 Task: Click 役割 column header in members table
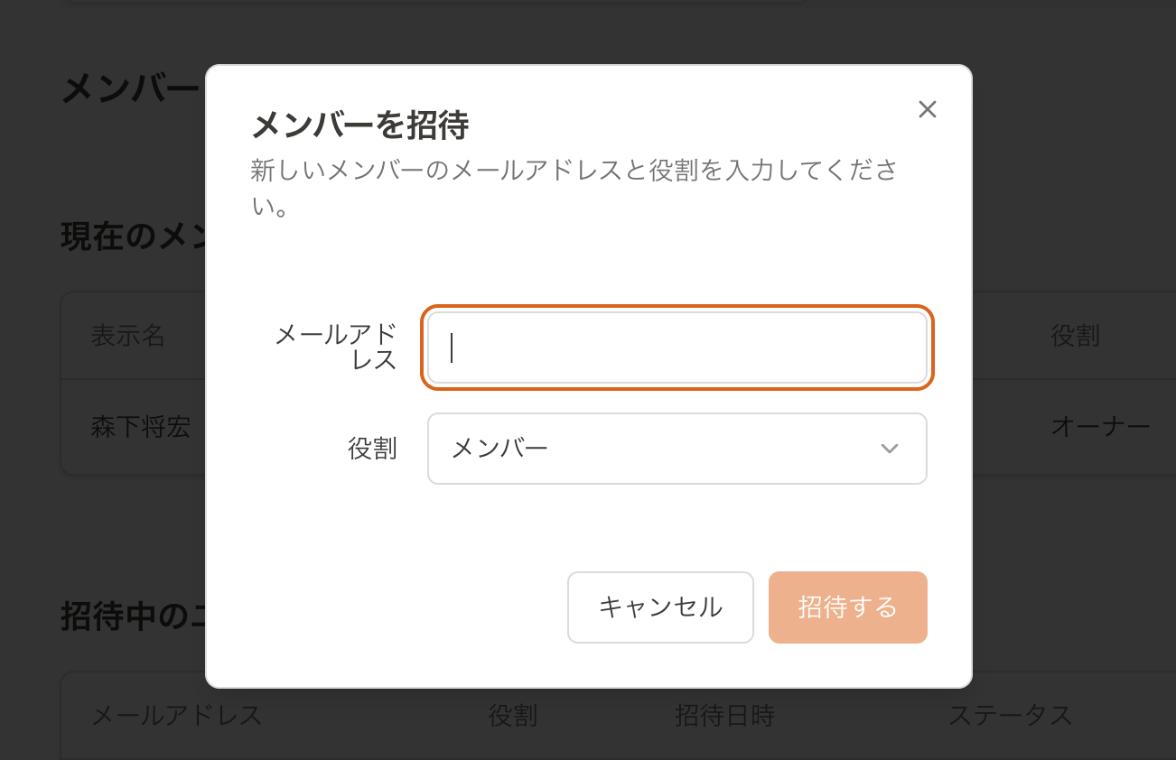[1075, 336]
